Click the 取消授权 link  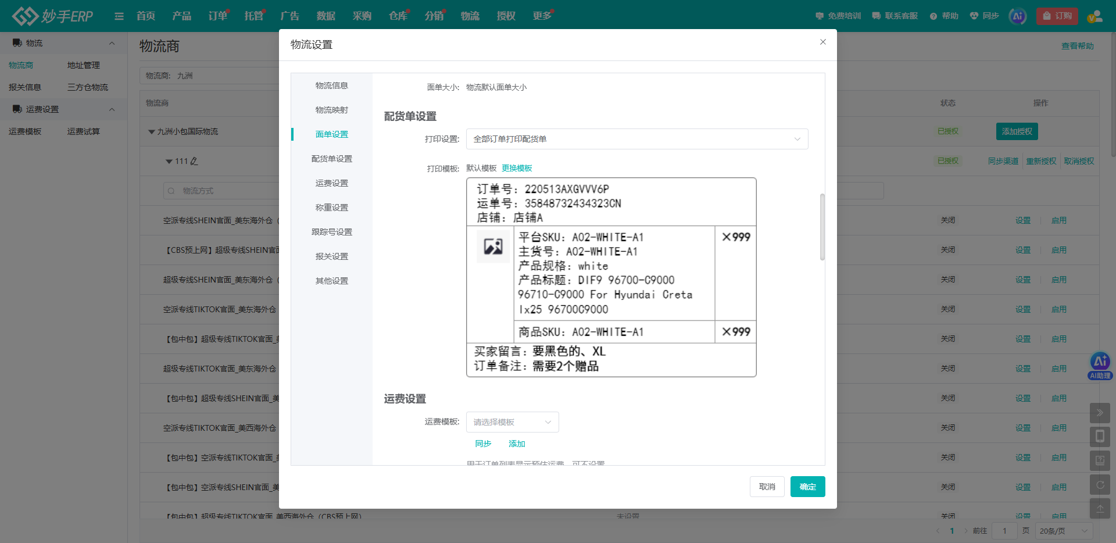(1079, 161)
